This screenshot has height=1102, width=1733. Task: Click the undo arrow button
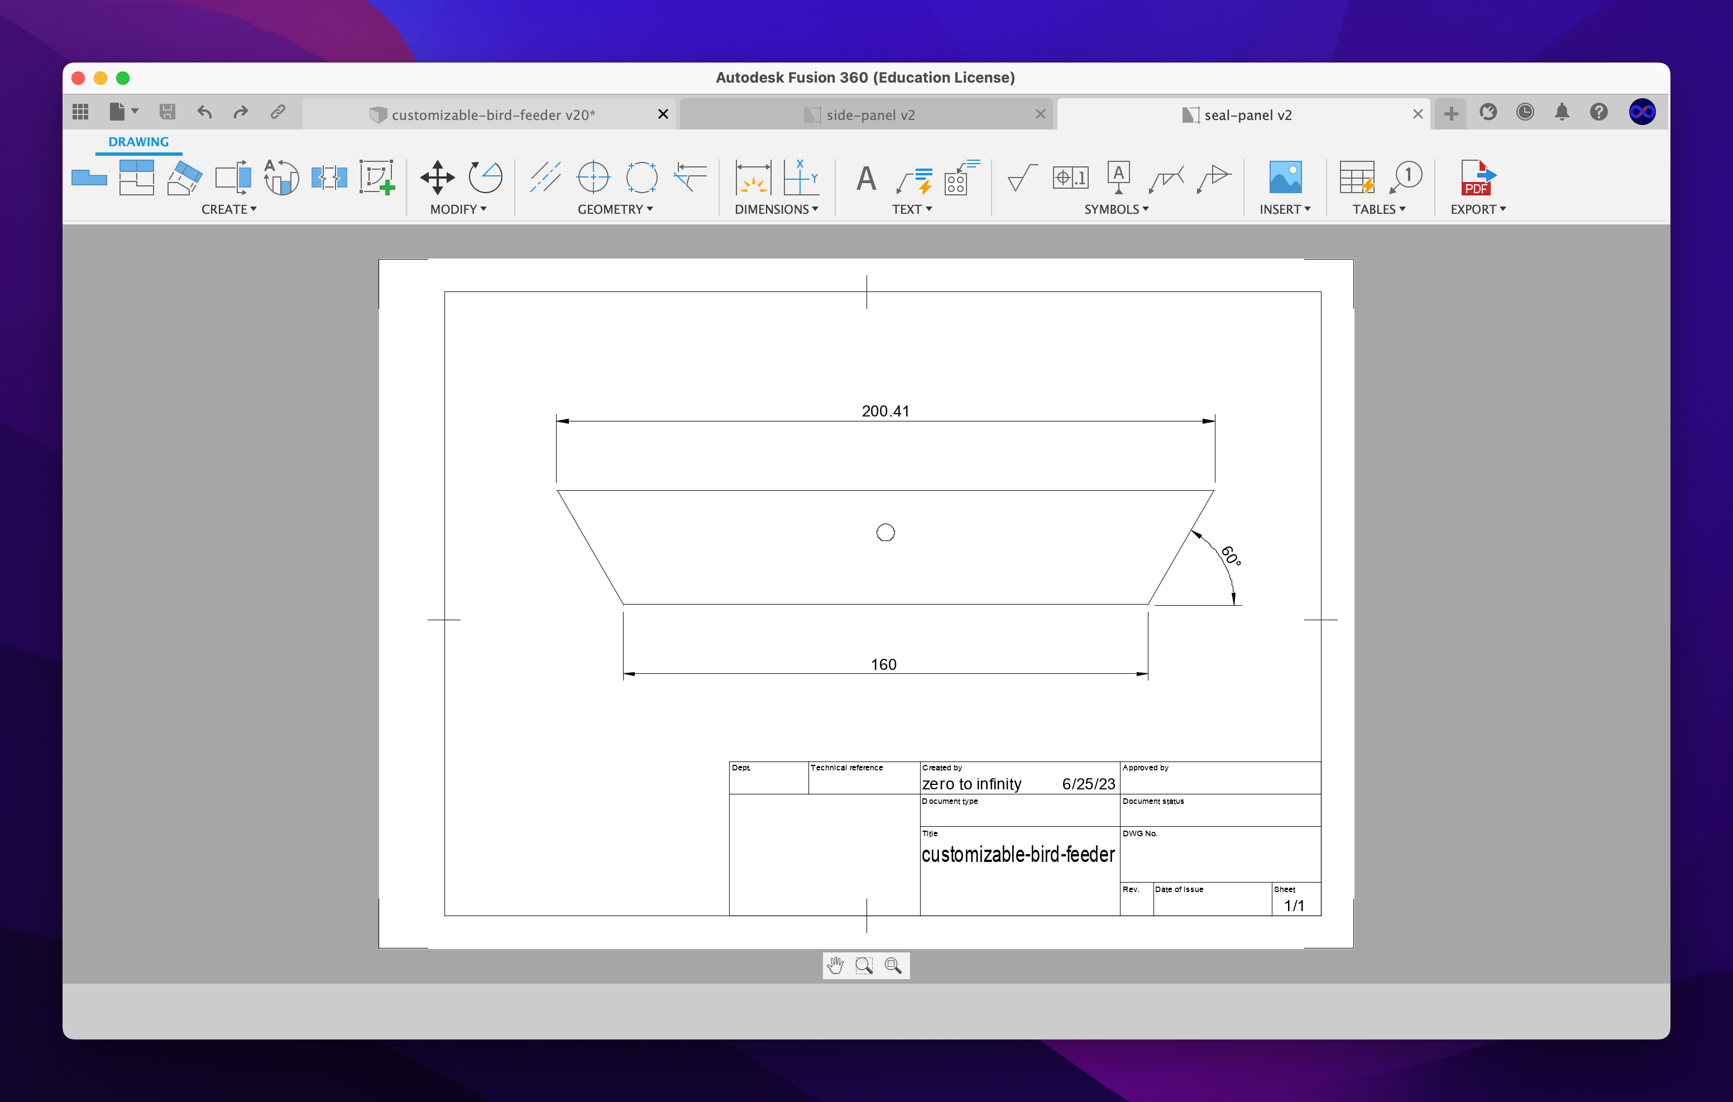(204, 112)
